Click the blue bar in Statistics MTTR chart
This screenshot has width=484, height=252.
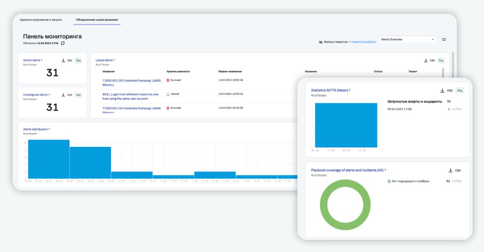click(346, 125)
